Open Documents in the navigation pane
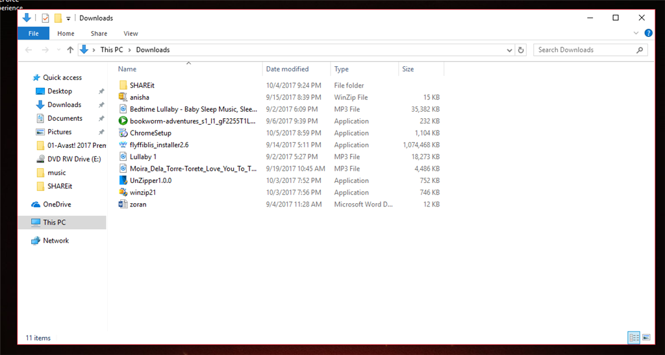Screen dimensions: 665x355 tap(64, 118)
